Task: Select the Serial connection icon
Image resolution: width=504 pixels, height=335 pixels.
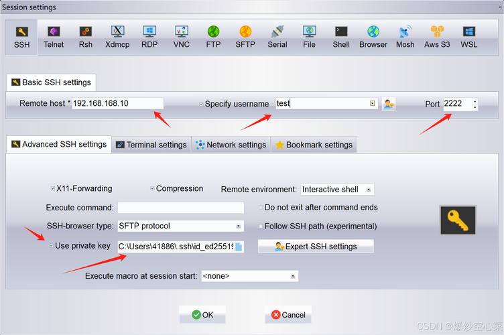Action: tap(277, 36)
